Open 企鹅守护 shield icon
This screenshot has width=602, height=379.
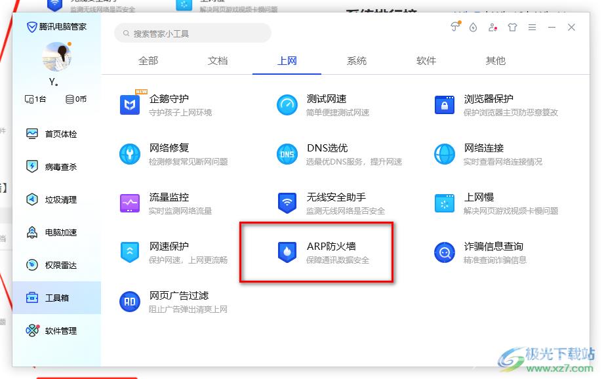click(x=130, y=105)
